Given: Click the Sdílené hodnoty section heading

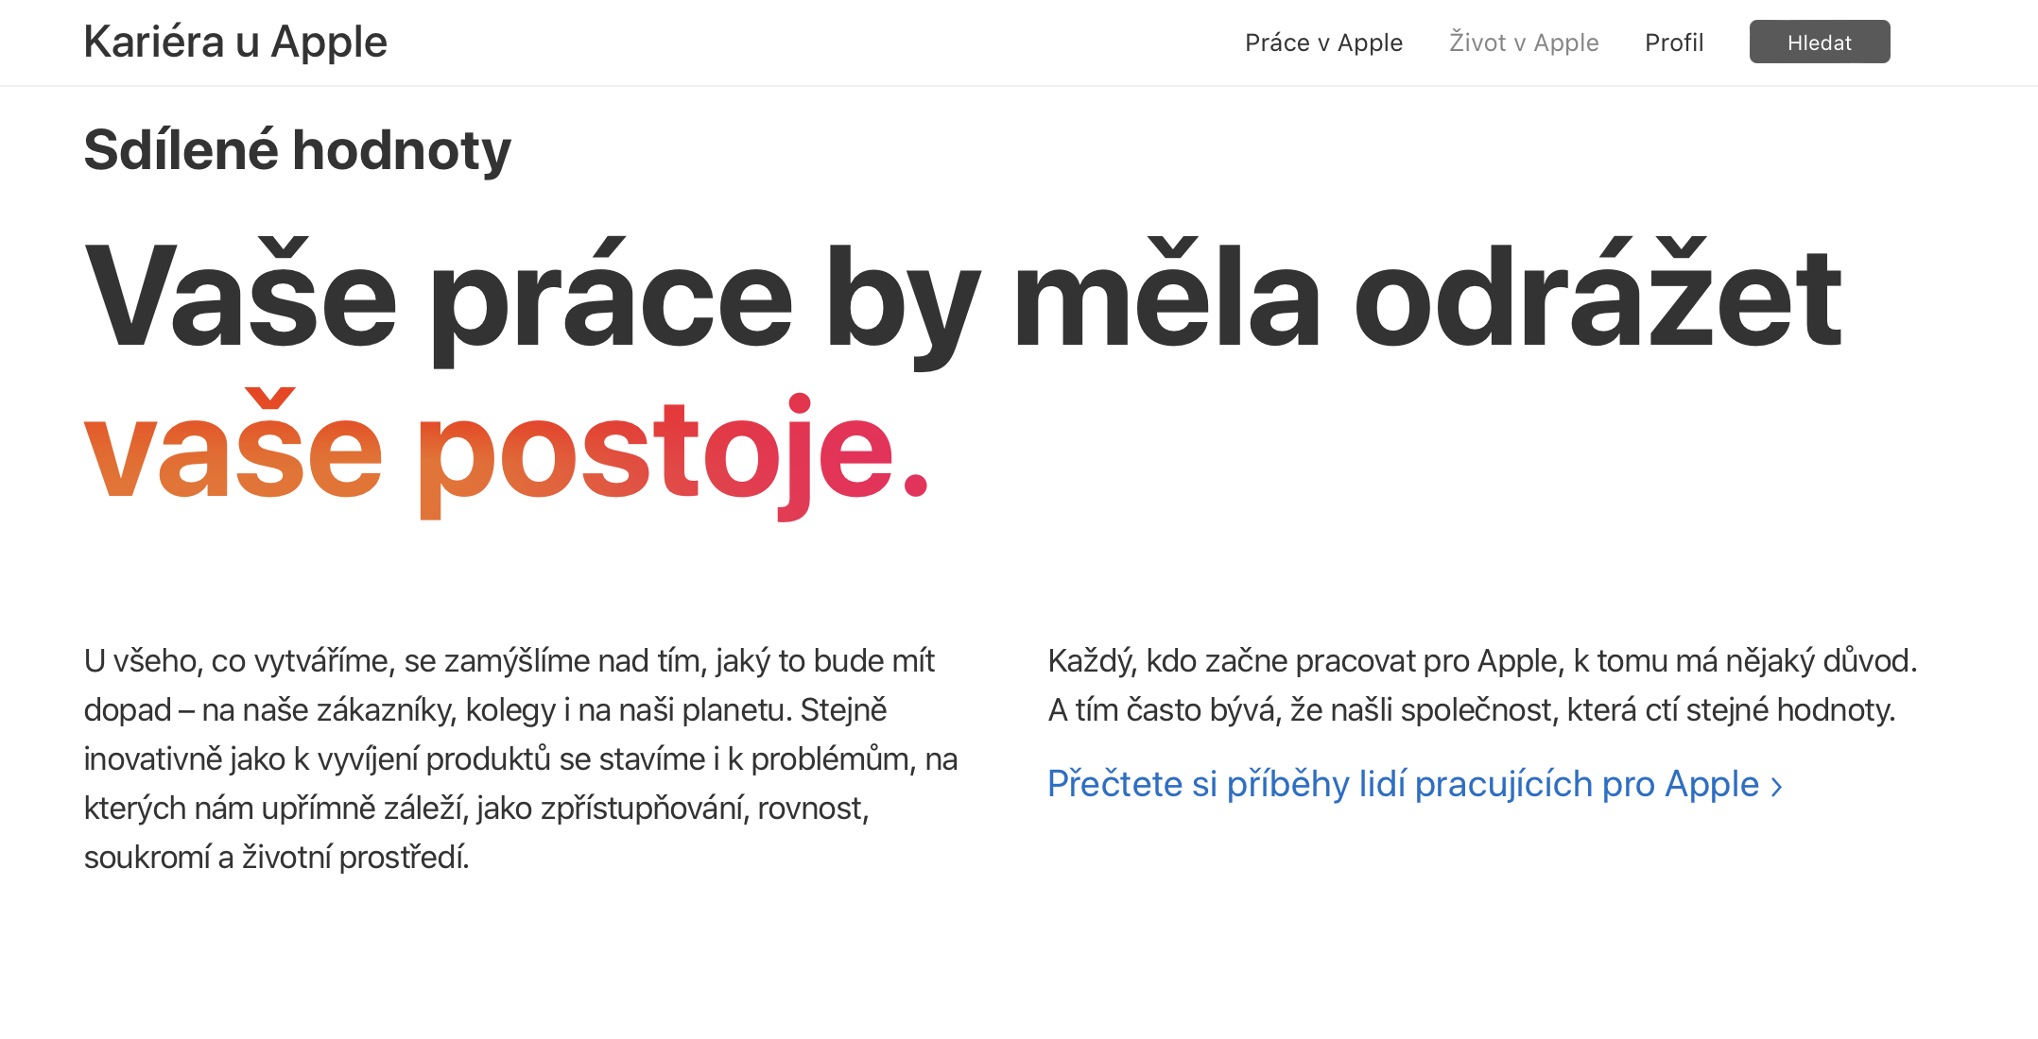Looking at the screenshot, I should (297, 150).
